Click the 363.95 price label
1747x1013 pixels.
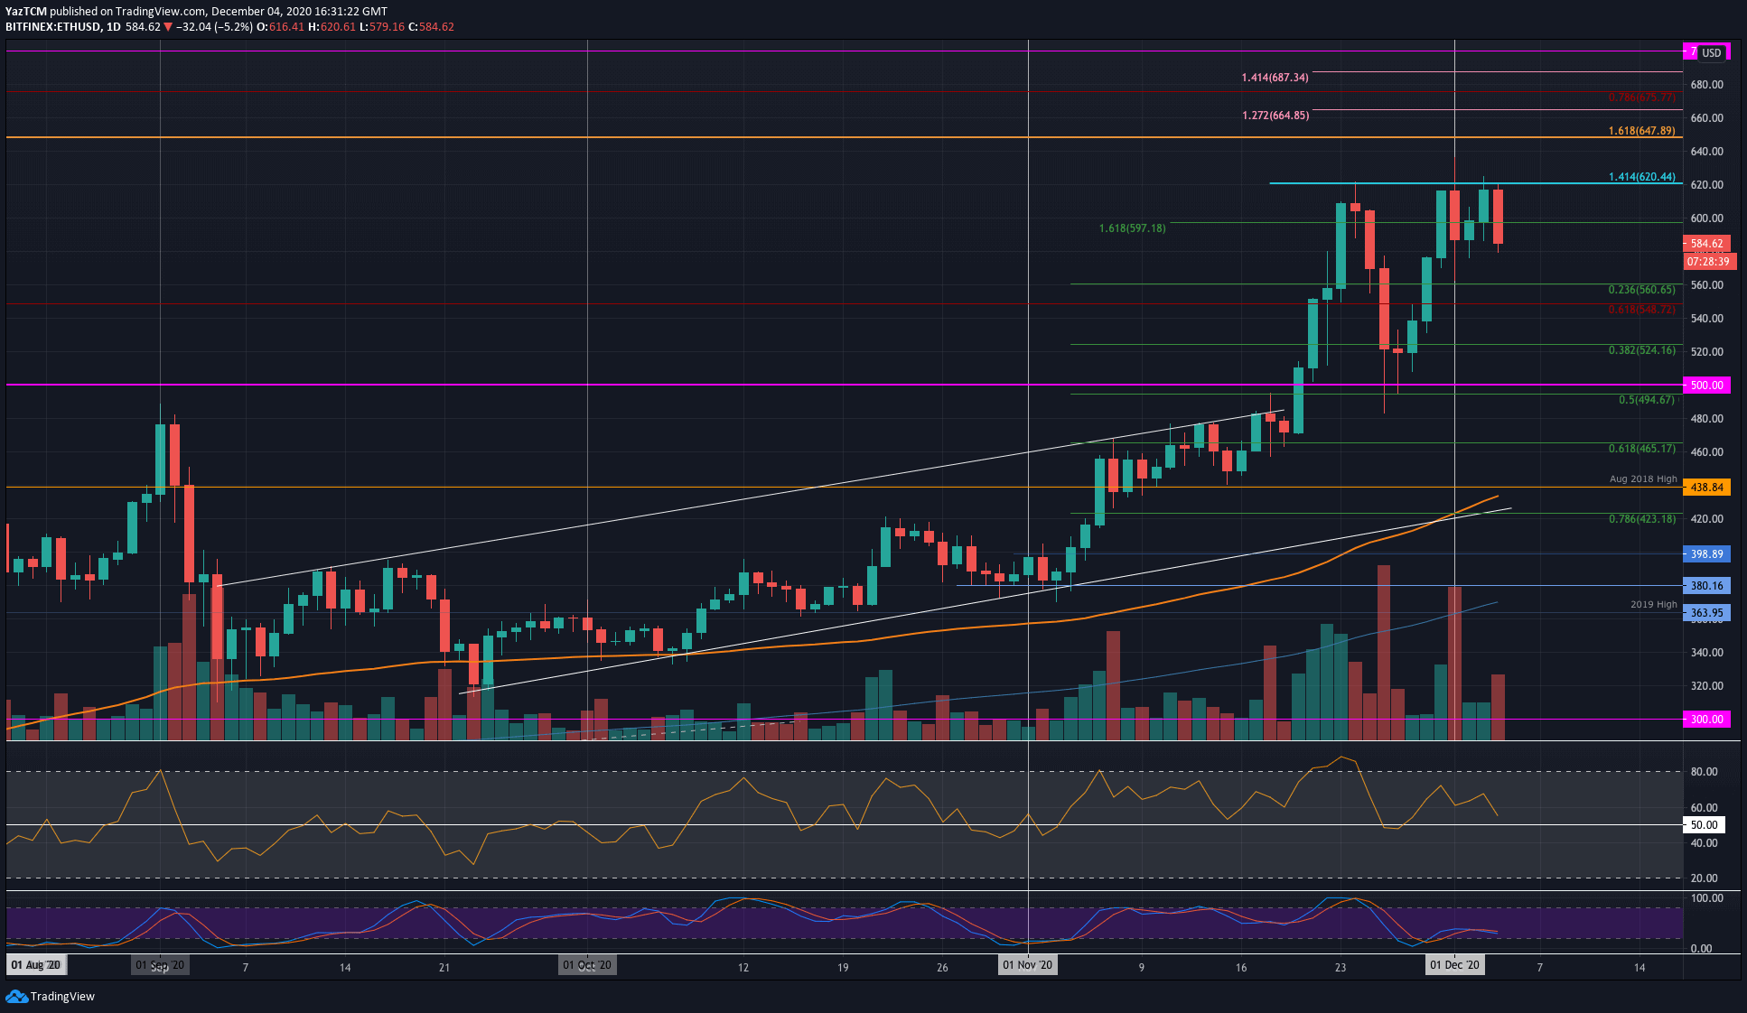1706,612
